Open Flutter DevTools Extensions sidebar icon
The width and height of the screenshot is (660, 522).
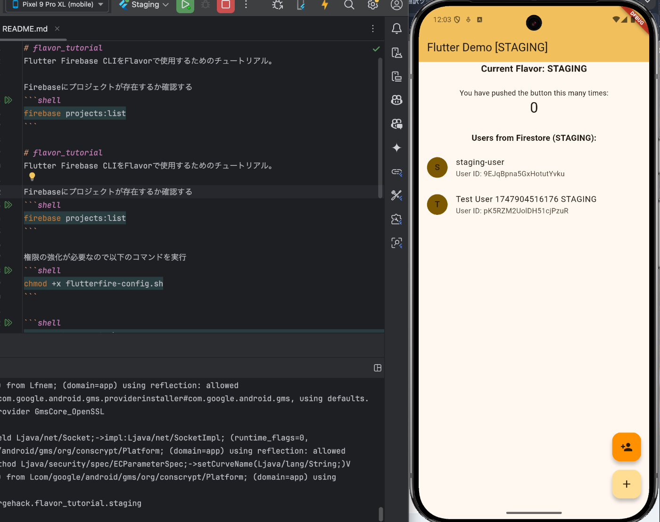point(397,219)
